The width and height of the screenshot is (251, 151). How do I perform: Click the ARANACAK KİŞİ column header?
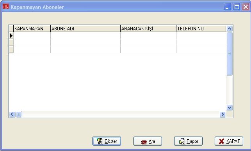pos(148,29)
